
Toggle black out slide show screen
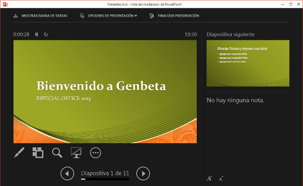click(x=76, y=153)
